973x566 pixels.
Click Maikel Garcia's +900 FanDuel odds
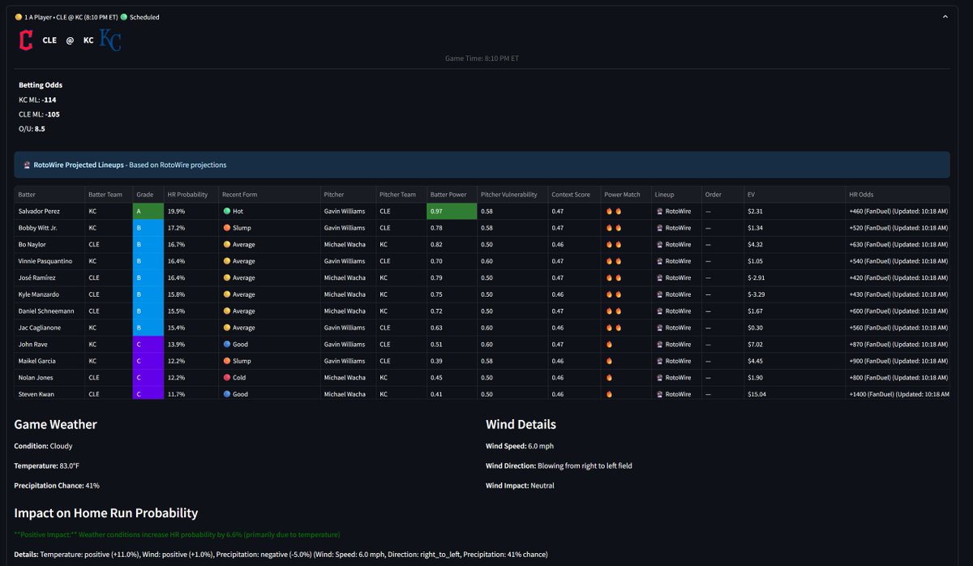click(x=898, y=361)
